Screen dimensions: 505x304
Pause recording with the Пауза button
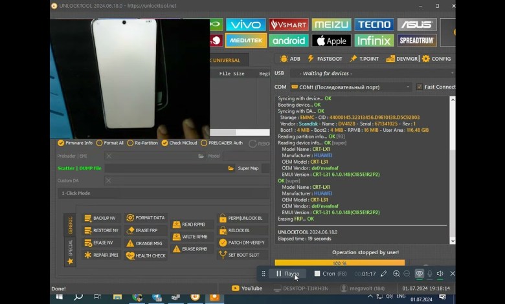[x=287, y=274]
